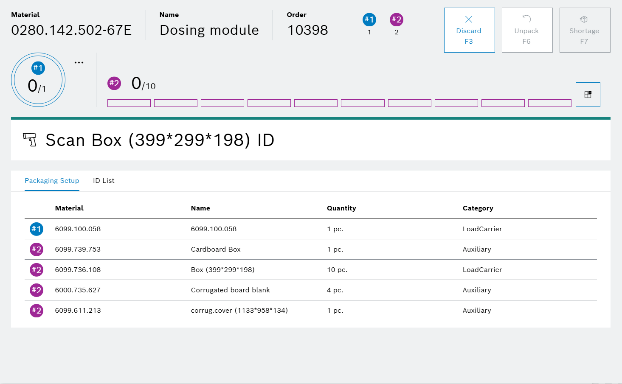
Task: Select the #1 circular progress indicator 0/1
Action: 38,80
